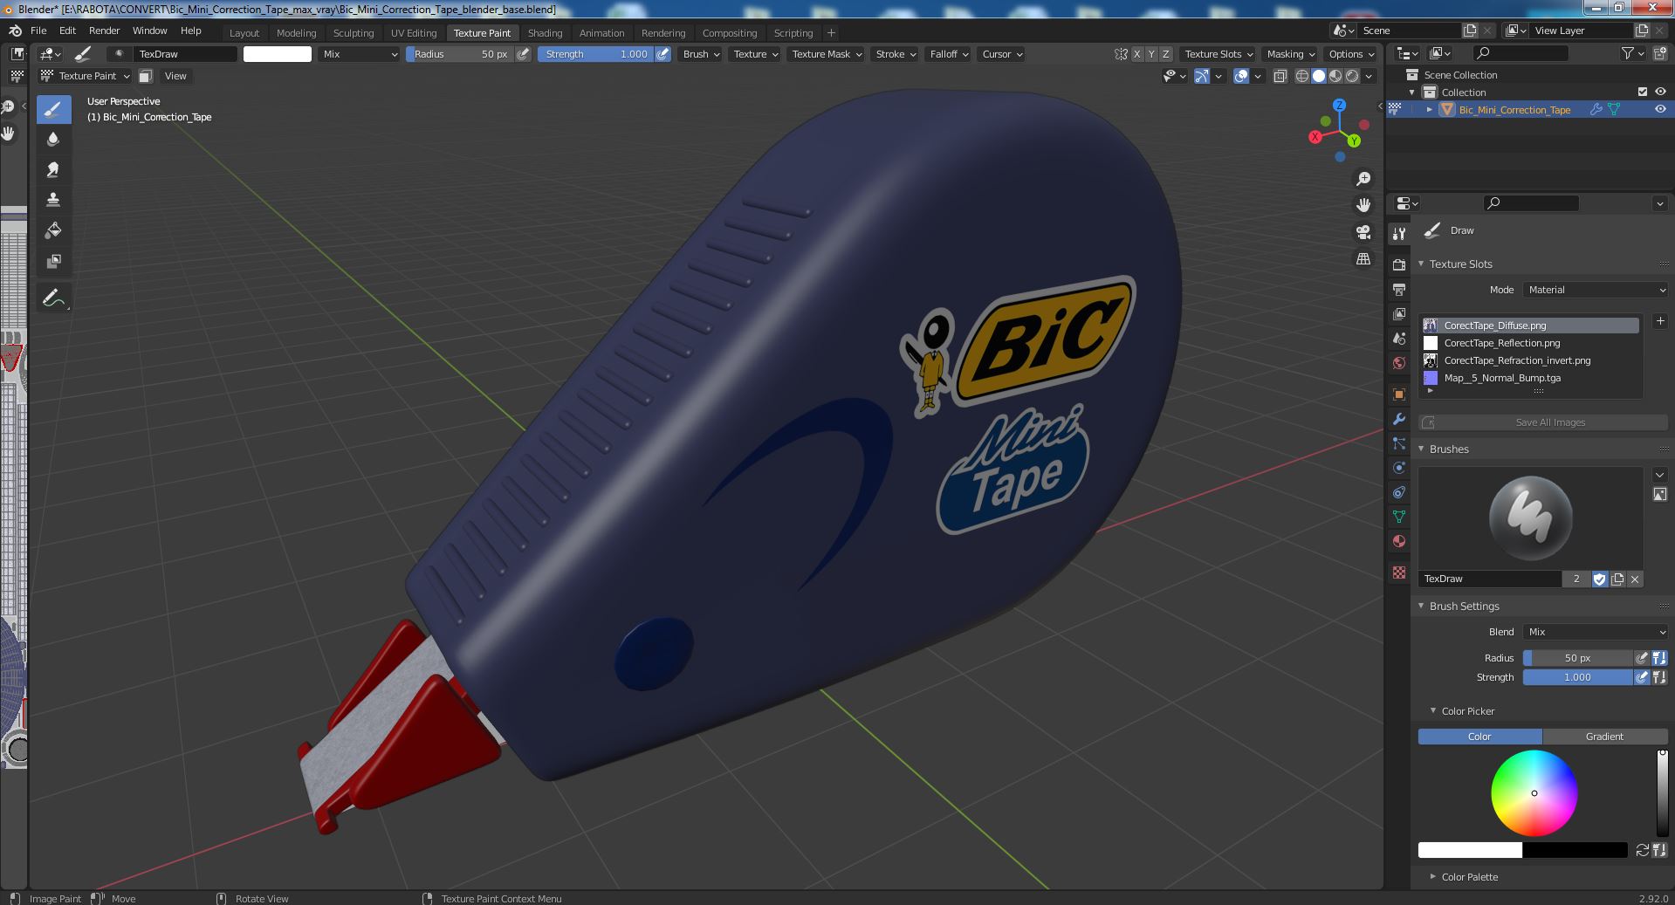This screenshot has height=905, width=1675.
Task: Toggle viewport gizmos visibility
Action: point(1202,76)
